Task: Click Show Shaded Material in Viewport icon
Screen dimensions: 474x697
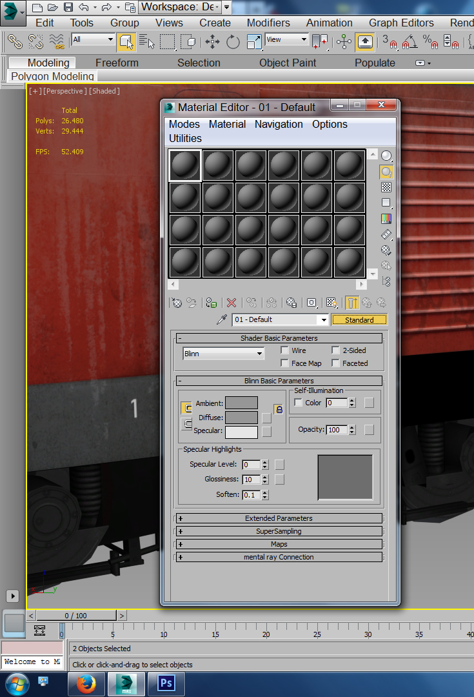Action: coord(331,303)
